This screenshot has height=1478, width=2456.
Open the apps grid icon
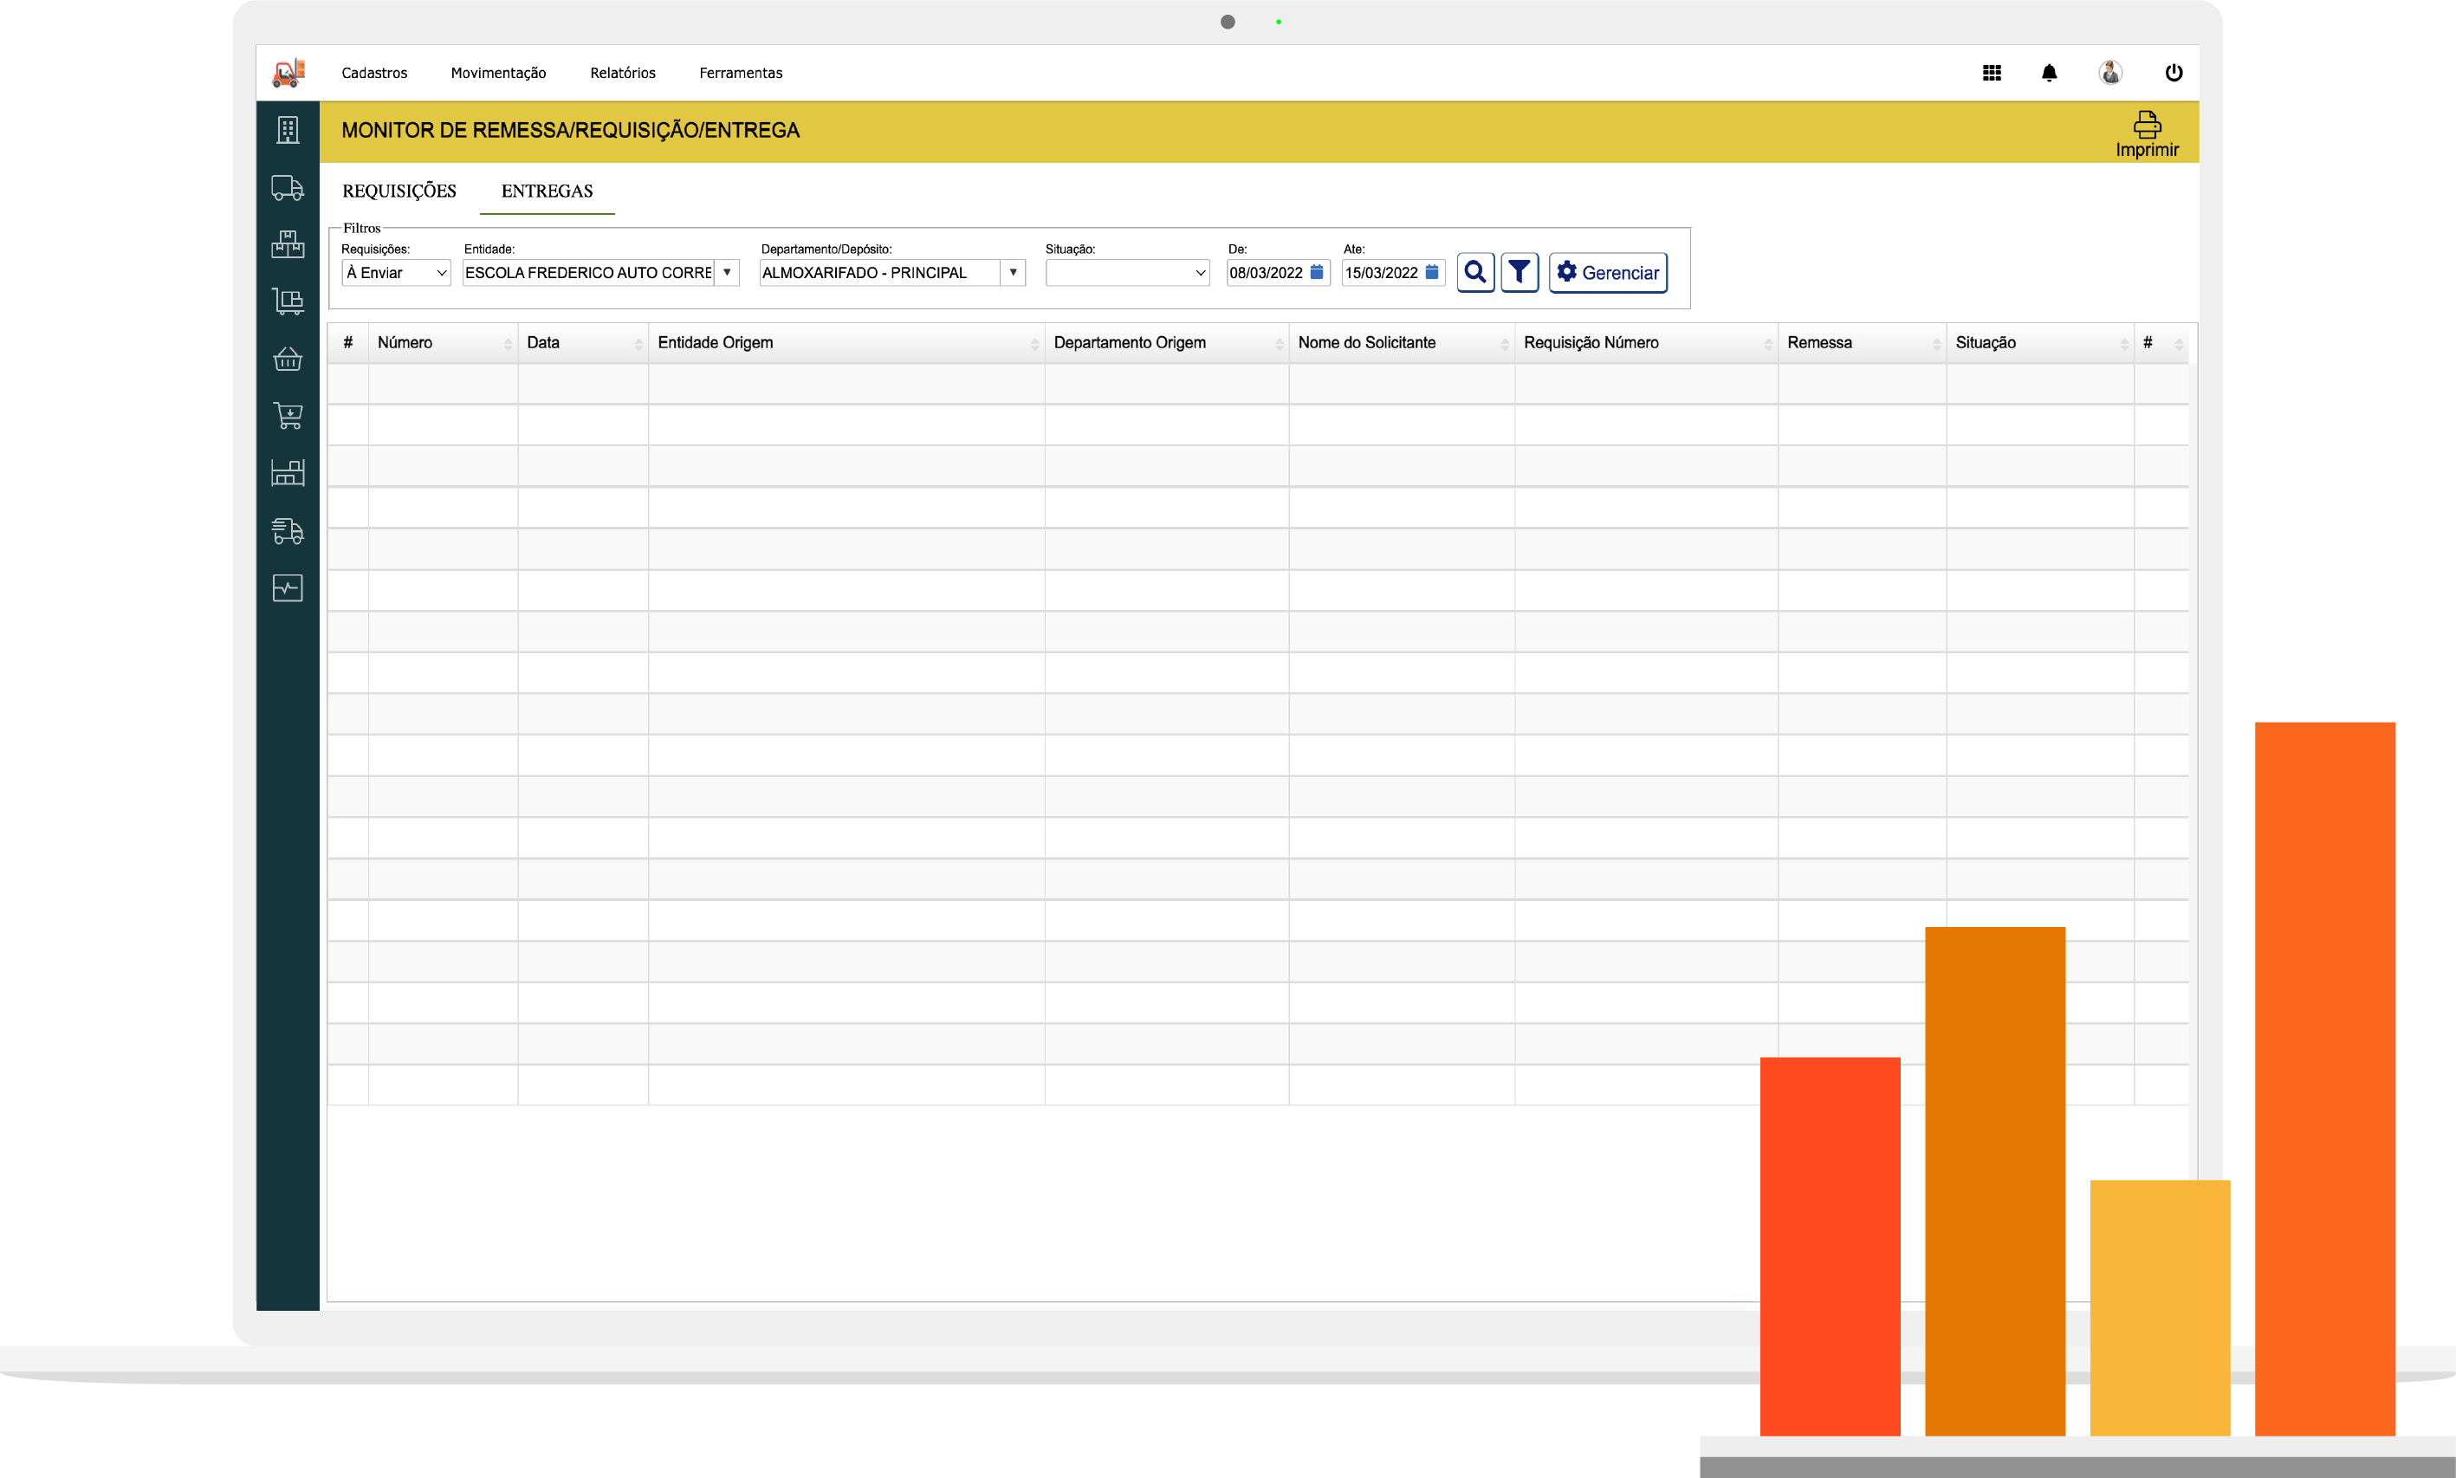coord(1991,73)
